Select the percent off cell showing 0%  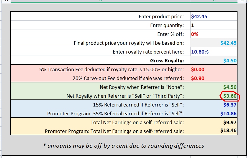(x=214, y=34)
